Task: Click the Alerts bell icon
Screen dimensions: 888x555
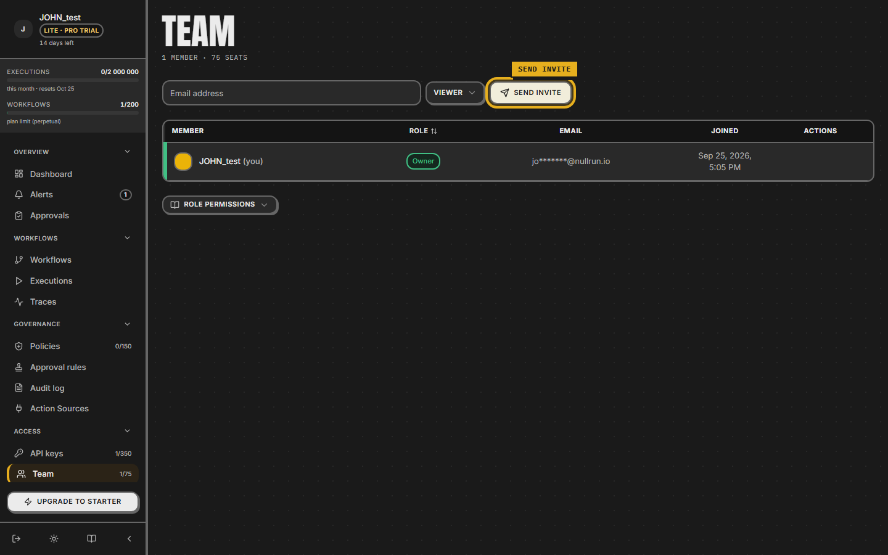Action: coord(18,194)
